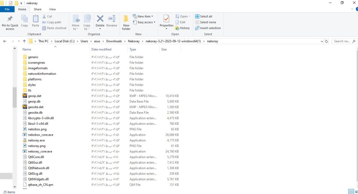Click Invert selection

pyautogui.click(x=208, y=28)
